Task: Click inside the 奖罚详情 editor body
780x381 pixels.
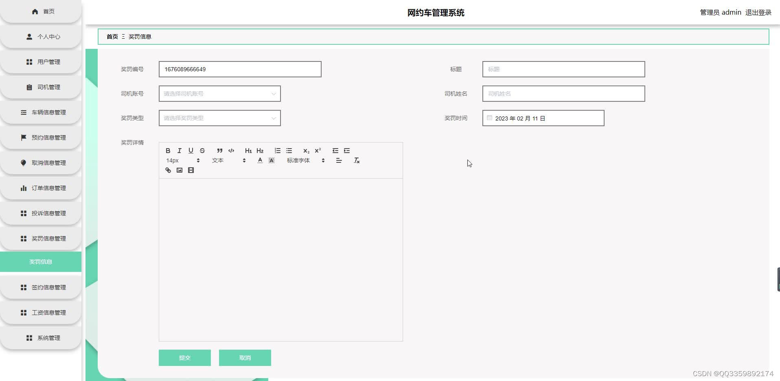Action: click(x=281, y=260)
